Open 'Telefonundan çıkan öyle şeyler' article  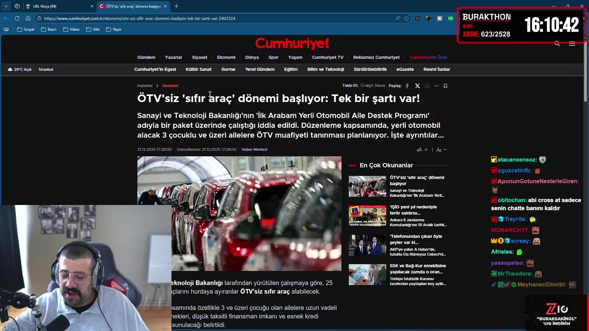click(x=398, y=245)
